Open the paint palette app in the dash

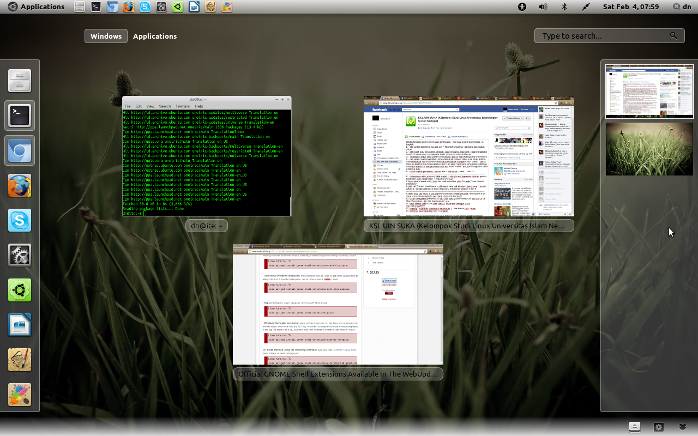(20, 395)
